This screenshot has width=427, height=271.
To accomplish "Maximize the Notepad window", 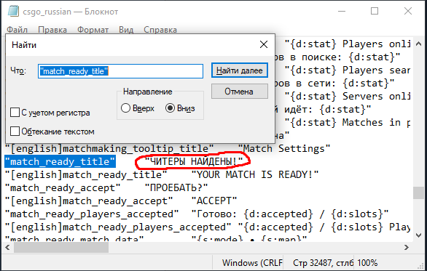I will 375,11.
